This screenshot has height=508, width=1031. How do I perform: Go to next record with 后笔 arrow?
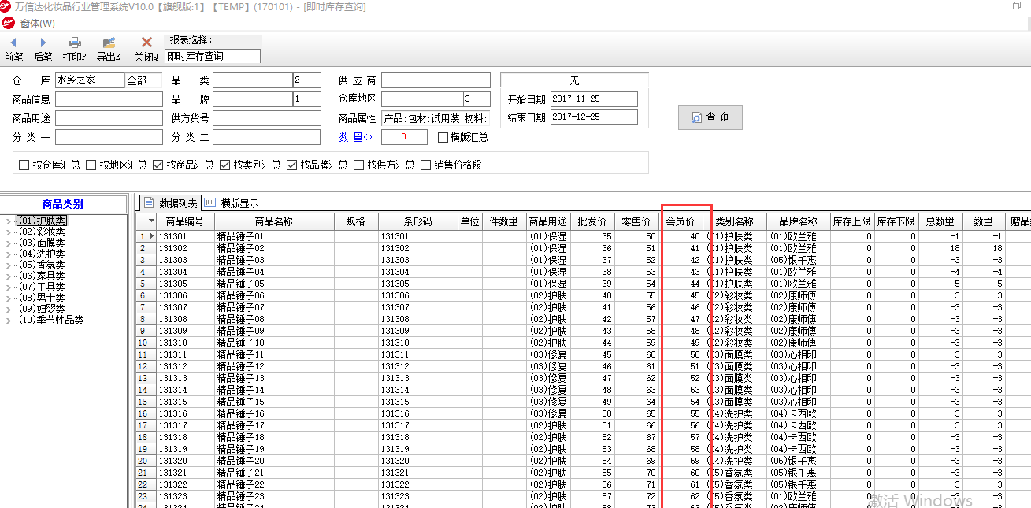(x=43, y=43)
